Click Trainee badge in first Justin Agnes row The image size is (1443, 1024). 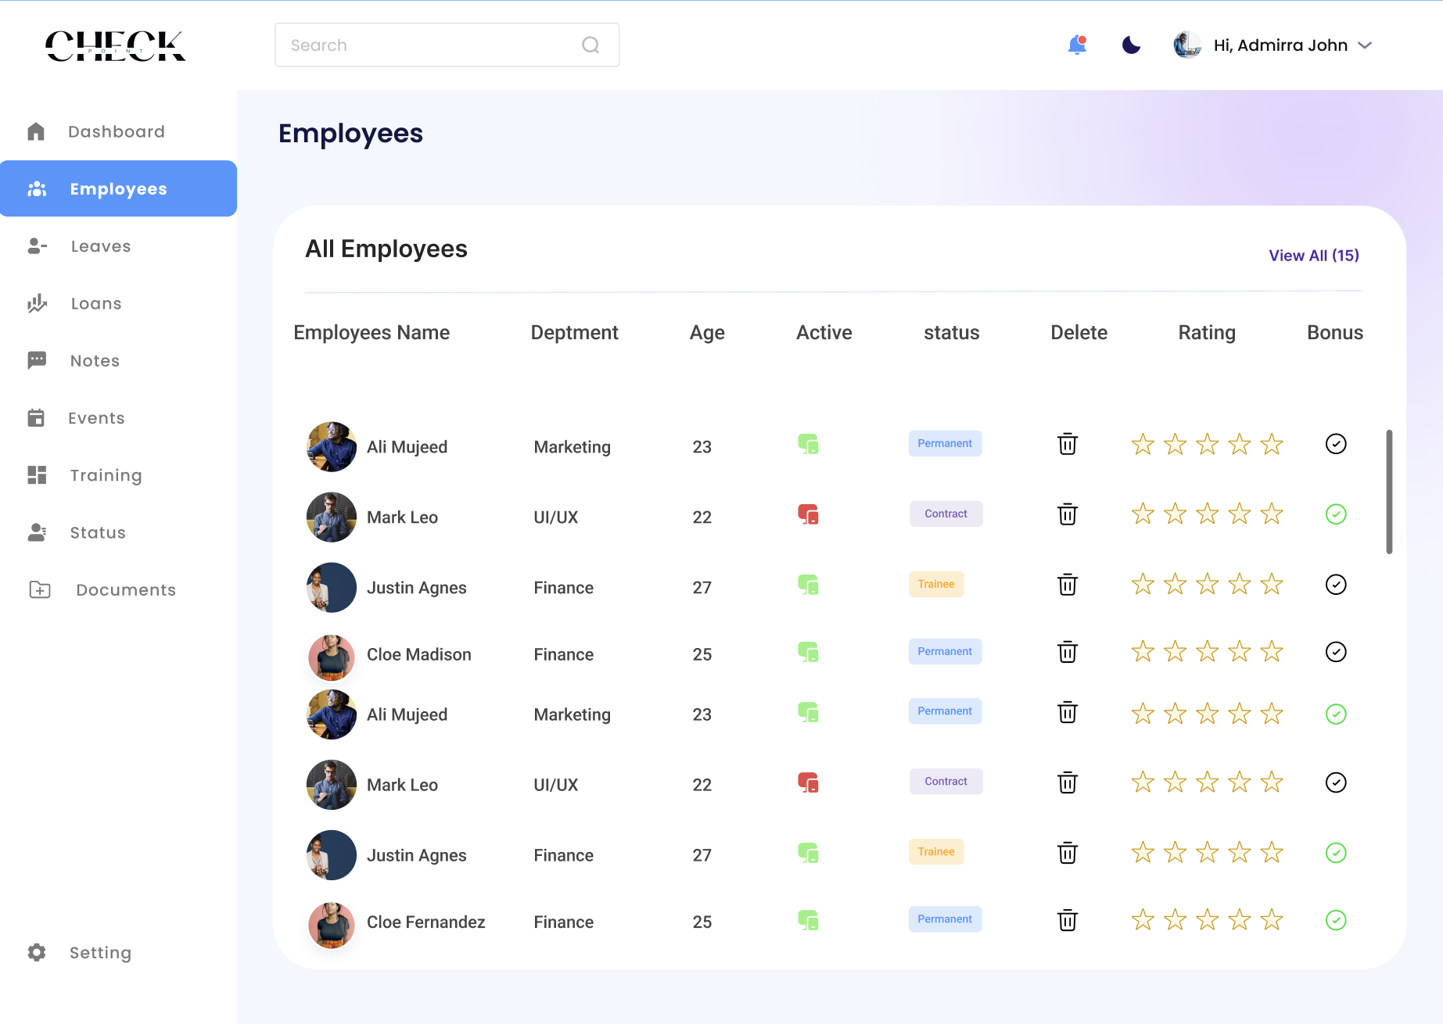point(936,584)
